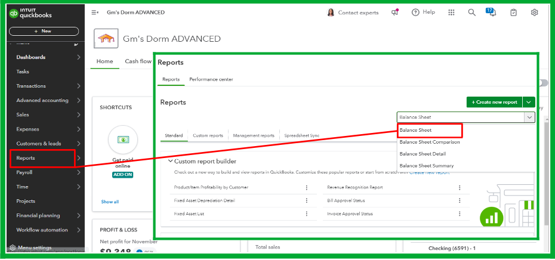
Task: Click the Get paid online money icon
Action: pyautogui.click(x=123, y=140)
